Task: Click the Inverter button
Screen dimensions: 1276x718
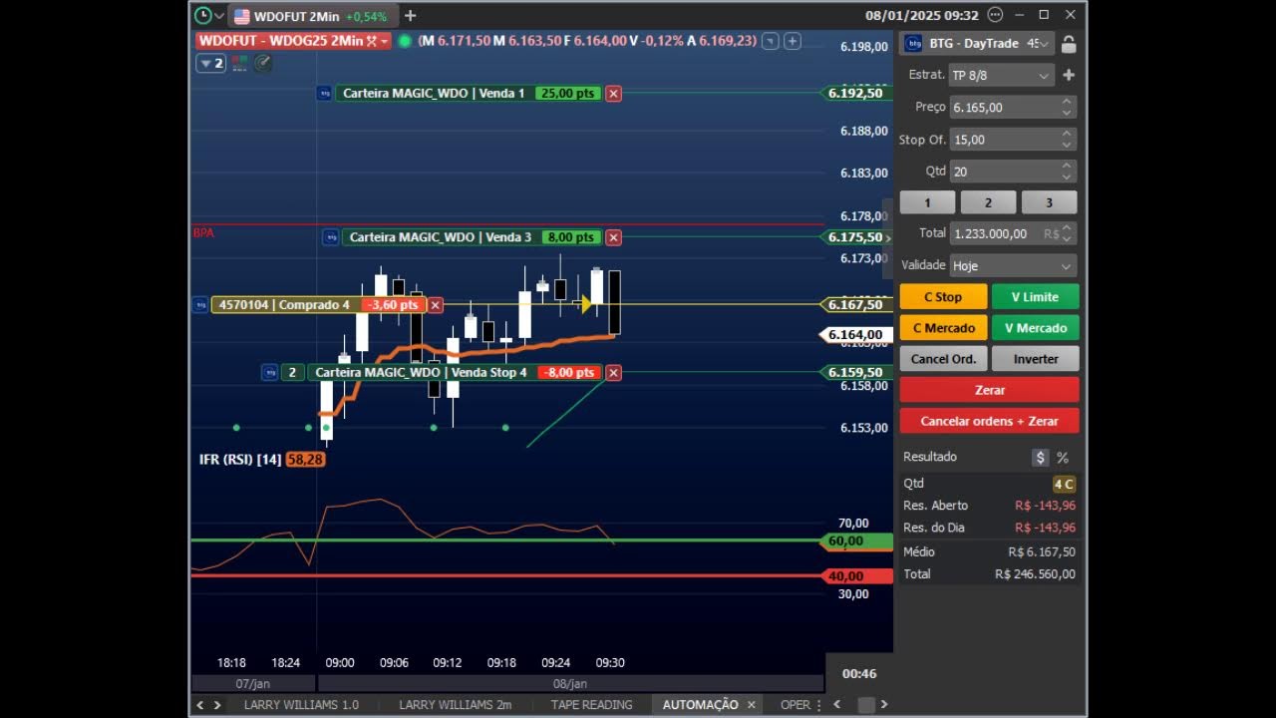Action: pyautogui.click(x=1035, y=359)
